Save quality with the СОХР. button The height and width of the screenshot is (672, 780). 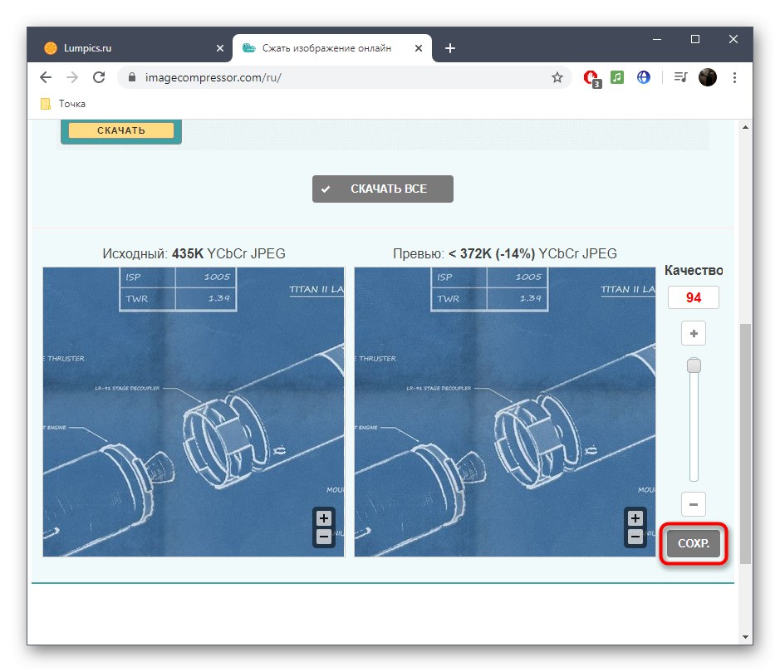coord(694,543)
